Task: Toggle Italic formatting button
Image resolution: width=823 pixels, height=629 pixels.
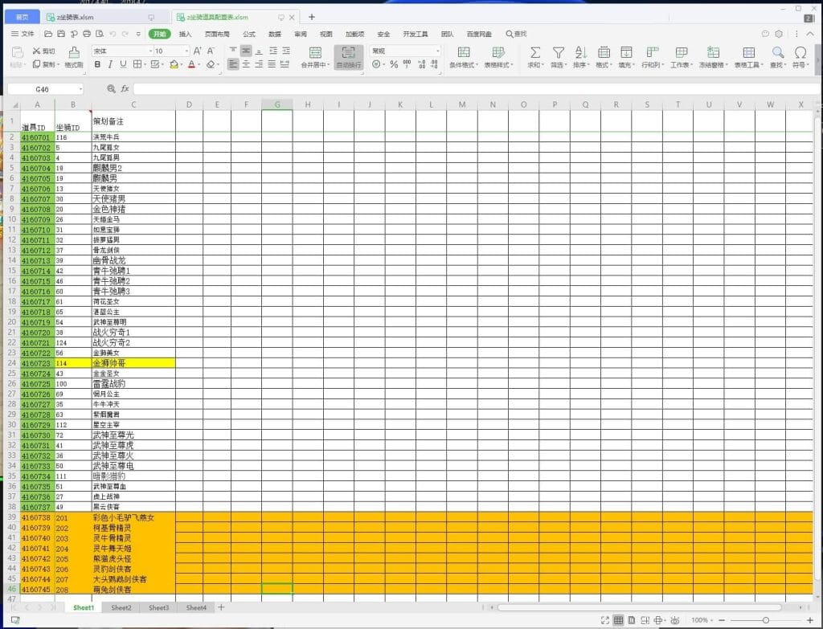Action: pos(112,64)
